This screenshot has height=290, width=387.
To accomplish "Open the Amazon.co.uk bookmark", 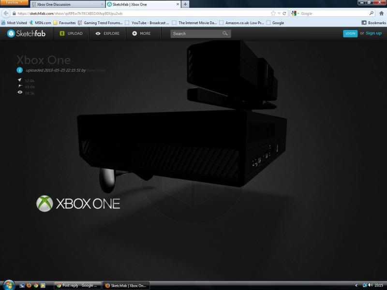I will pos(241,23).
